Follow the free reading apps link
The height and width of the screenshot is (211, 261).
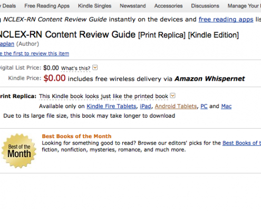pyautogui.click(x=226, y=20)
